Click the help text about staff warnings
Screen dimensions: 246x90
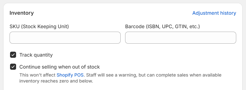[120, 78]
